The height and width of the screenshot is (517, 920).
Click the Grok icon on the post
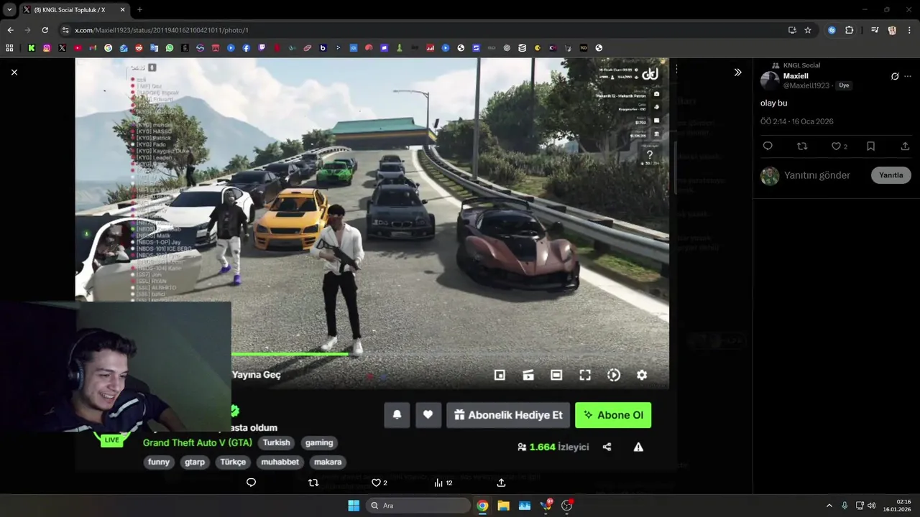(895, 76)
